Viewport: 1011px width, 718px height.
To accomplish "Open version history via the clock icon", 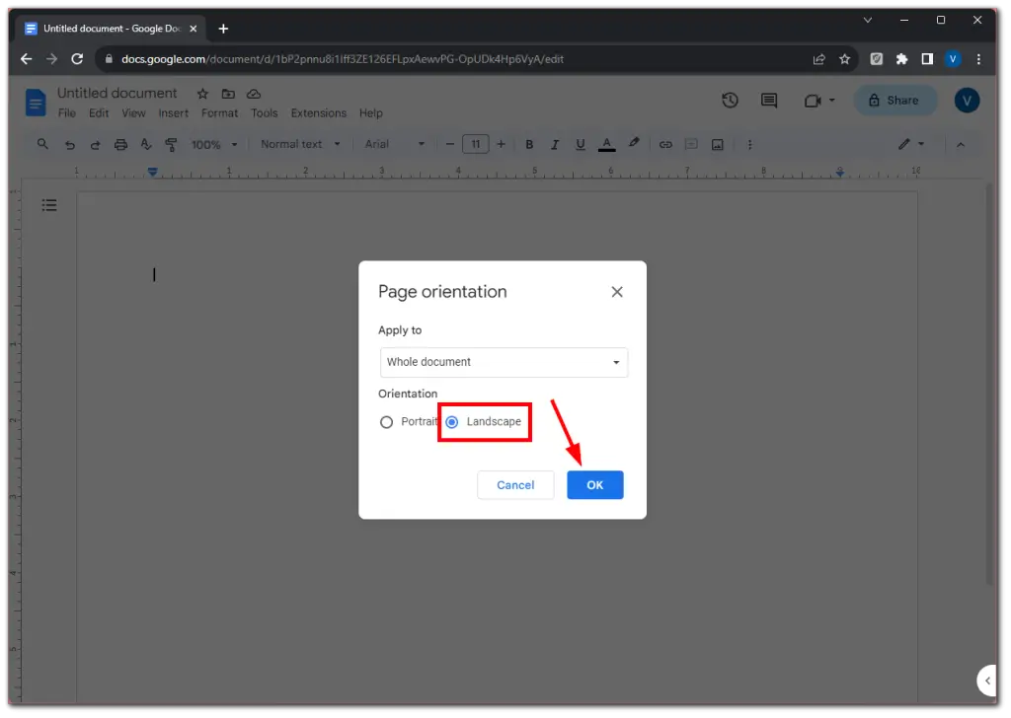I will tap(730, 100).
